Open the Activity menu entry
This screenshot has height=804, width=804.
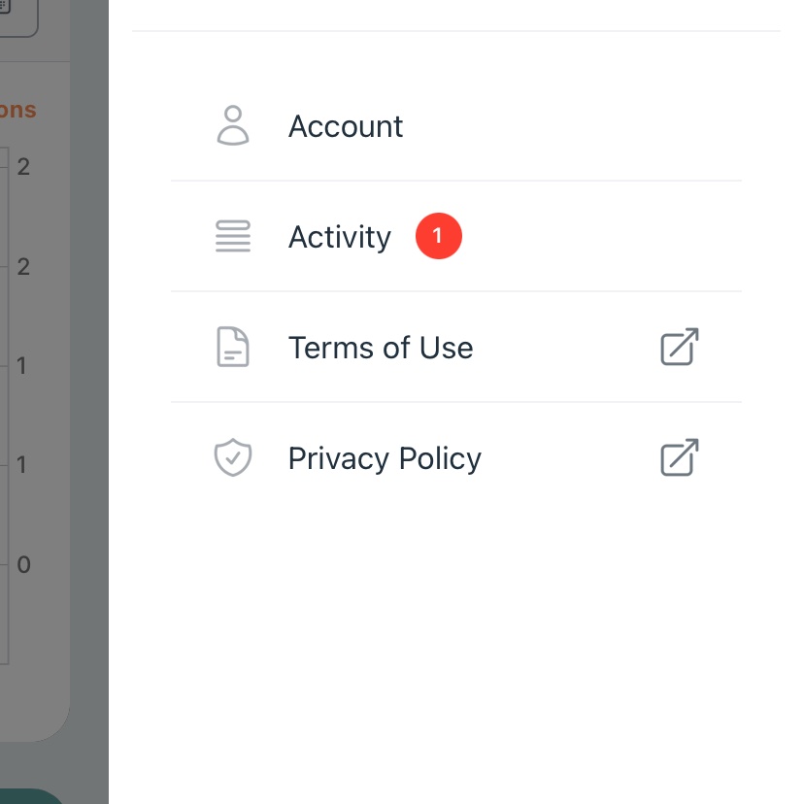(x=340, y=237)
